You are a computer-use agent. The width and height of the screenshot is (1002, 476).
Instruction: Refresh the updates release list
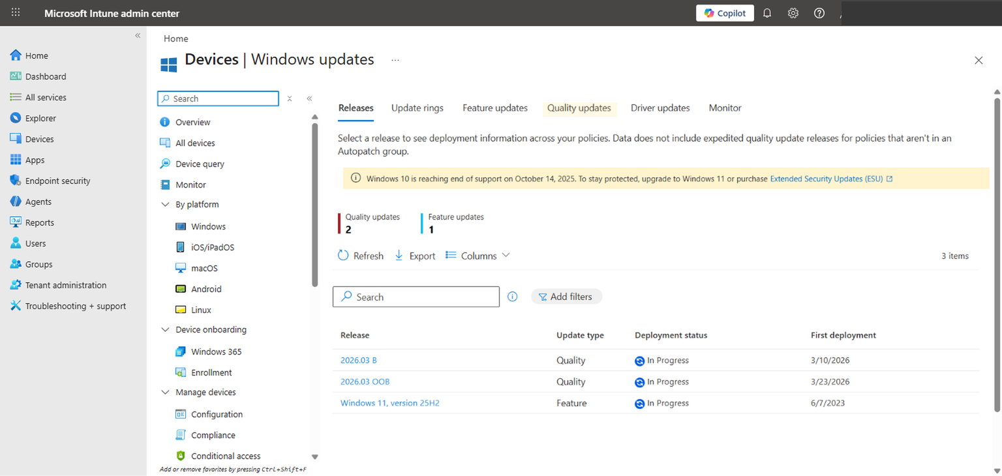point(360,255)
